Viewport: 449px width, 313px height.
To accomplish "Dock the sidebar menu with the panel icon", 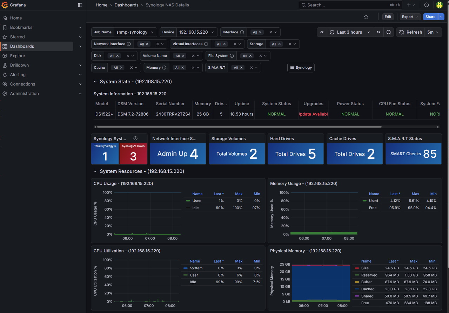I will pyautogui.click(x=80, y=5).
